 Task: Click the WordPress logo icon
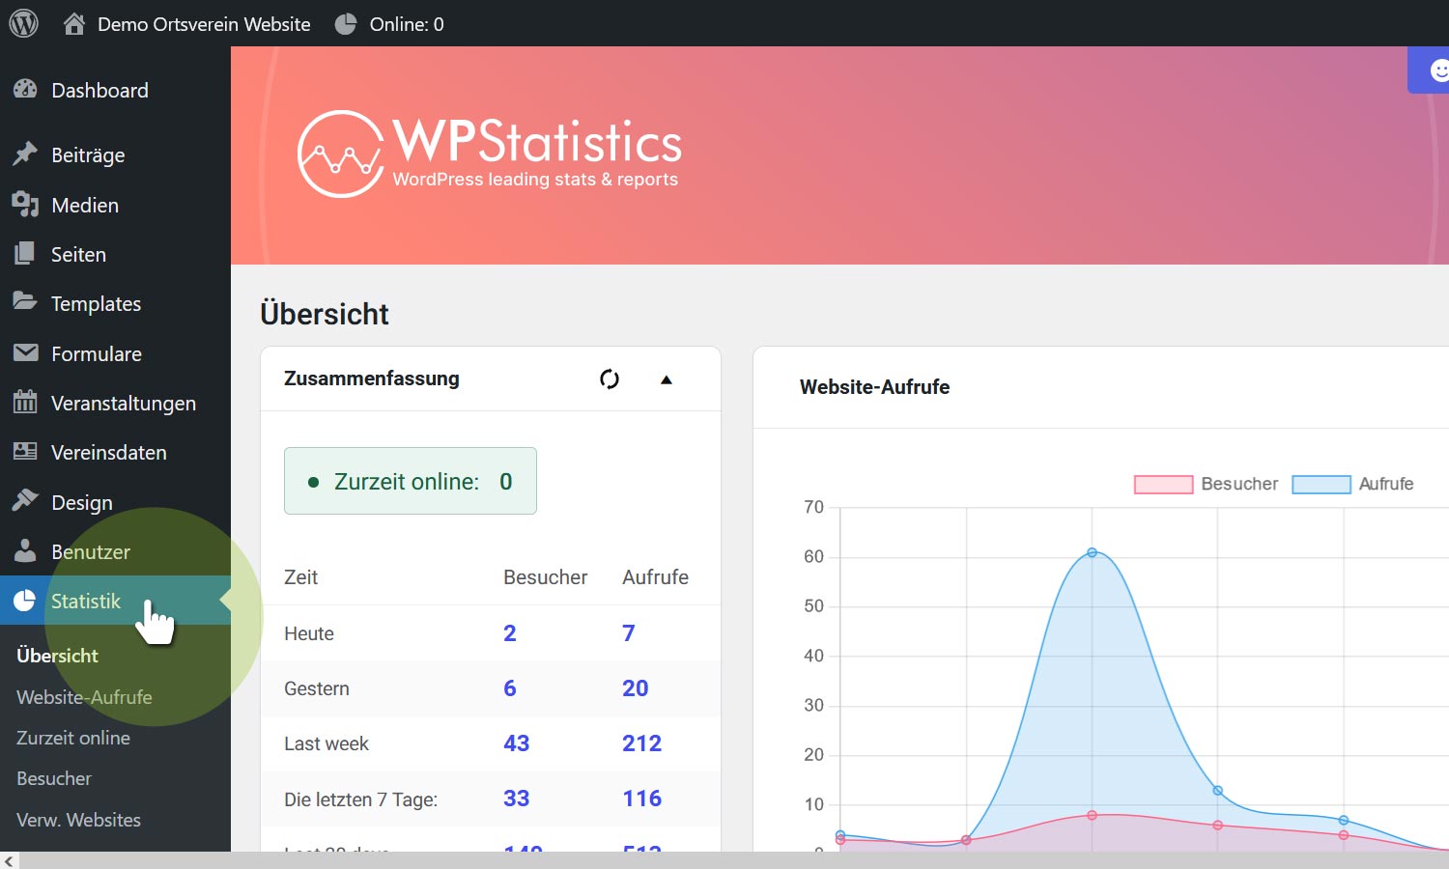(x=23, y=23)
